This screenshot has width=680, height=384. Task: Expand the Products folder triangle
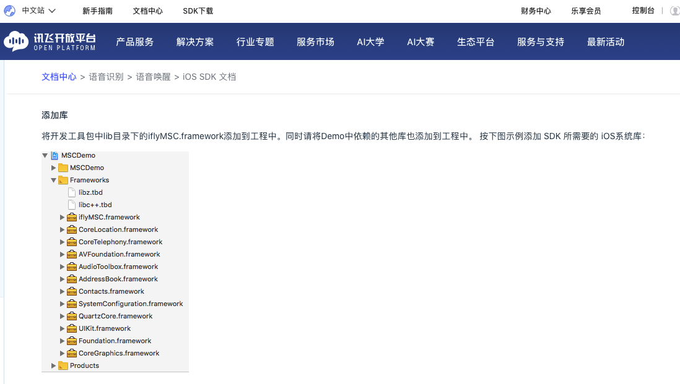coord(53,366)
